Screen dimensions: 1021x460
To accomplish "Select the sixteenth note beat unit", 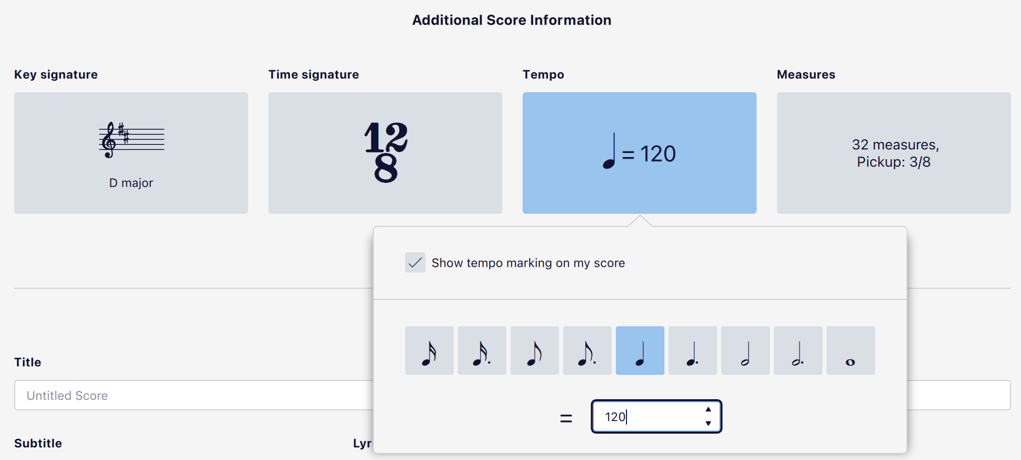I will (x=429, y=350).
